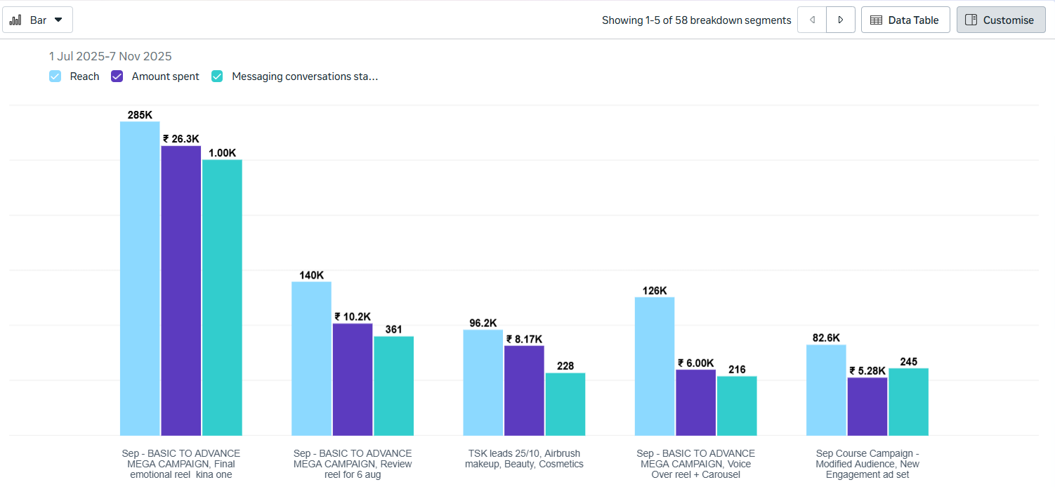Click the table grid icon
Screen dimensions: 1055x487
(x=877, y=20)
